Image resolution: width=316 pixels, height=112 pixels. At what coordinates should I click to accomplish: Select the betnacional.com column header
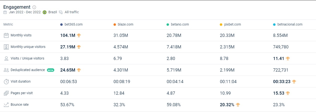pyautogui.click(x=290, y=24)
